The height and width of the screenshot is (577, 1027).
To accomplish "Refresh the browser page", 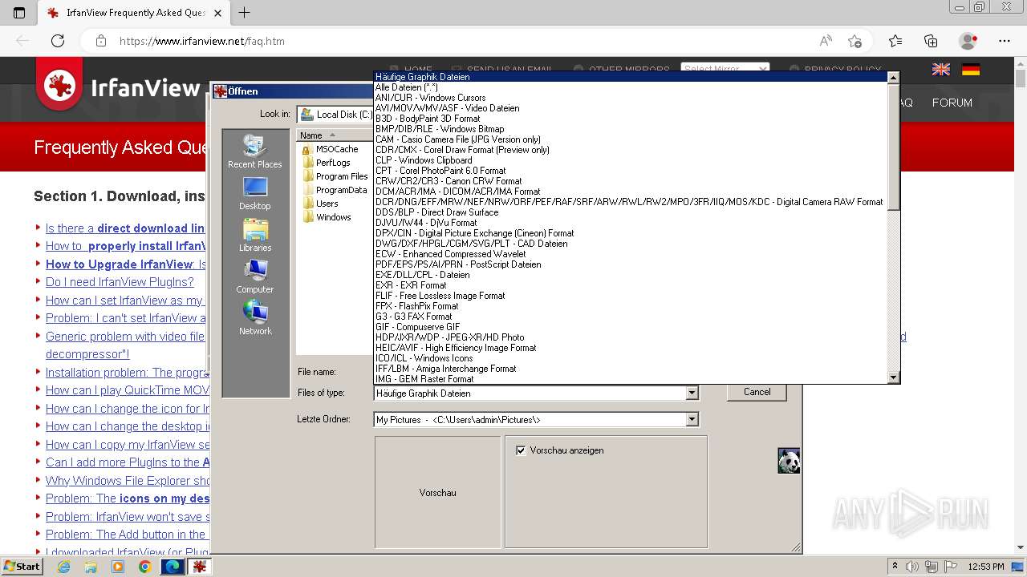I will (58, 41).
